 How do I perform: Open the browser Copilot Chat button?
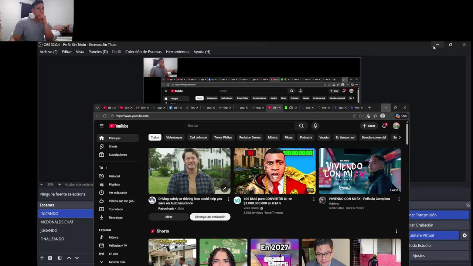(401, 116)
